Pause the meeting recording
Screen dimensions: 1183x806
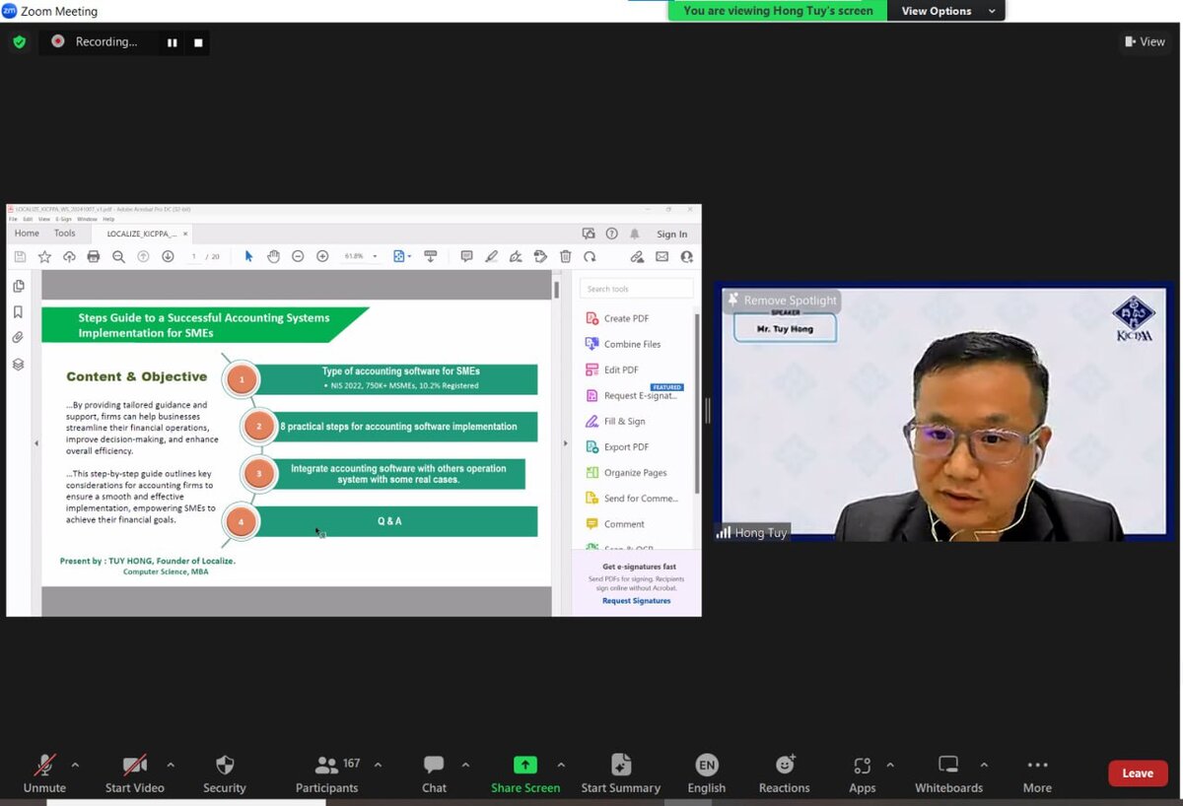[173, 42]
